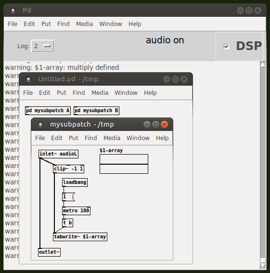Viewport: 270px width, 273px height.
Task: Minimize the mysubpatch window
Action: [x=147, y=125]
